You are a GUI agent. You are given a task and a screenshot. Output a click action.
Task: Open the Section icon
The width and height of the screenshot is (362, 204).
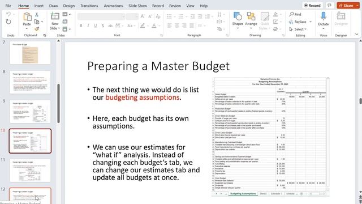(x=65, y=29)
